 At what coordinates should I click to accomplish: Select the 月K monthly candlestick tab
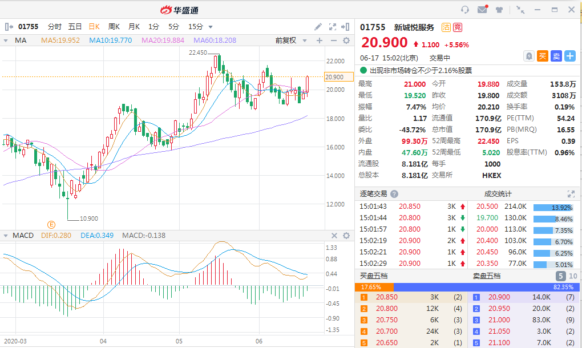tap(134, 27)
